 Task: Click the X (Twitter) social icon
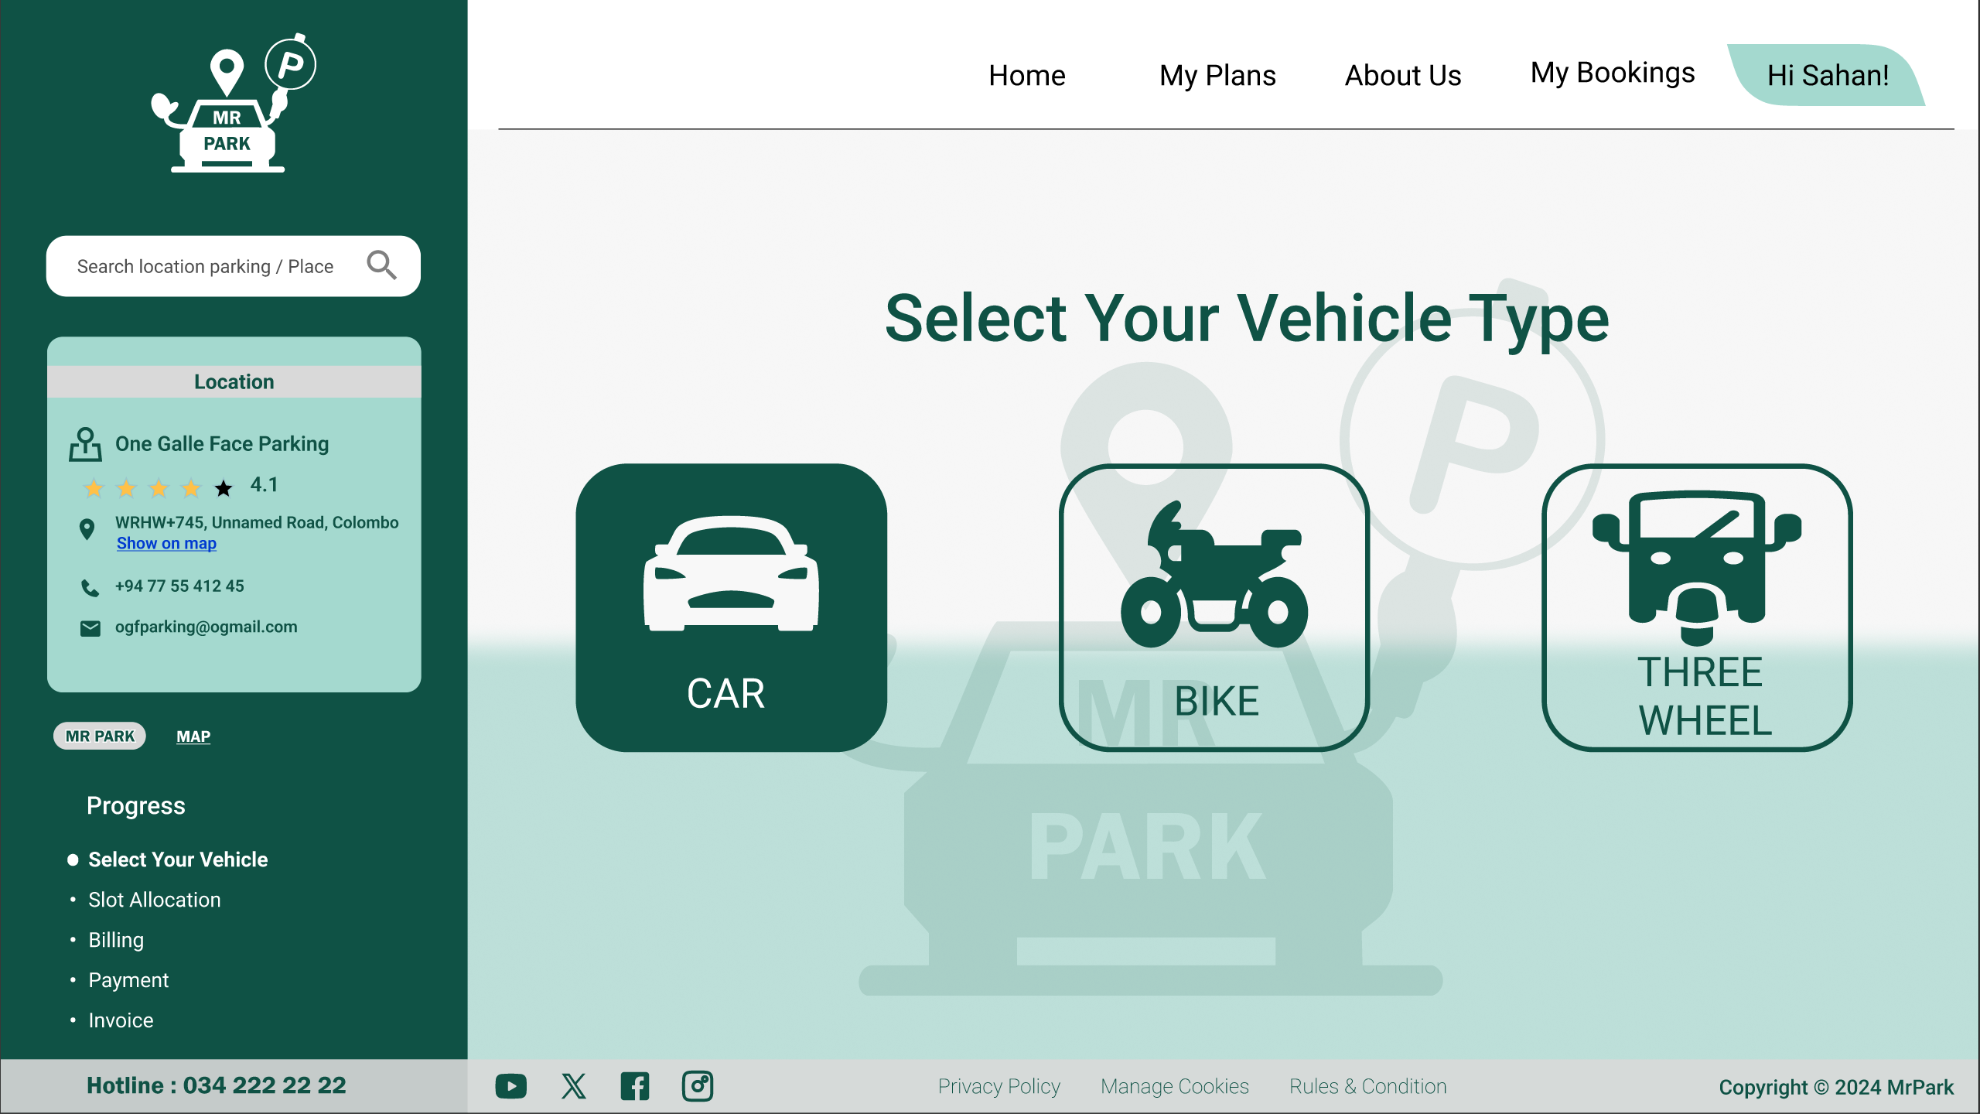coord(572,1085)
